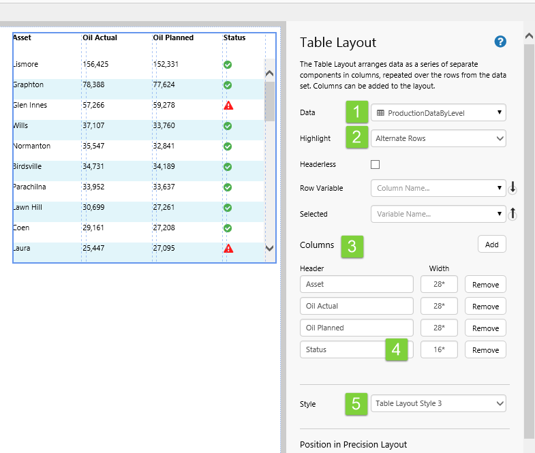Image resolution: width=535 pixels, height=453 pixels.
Task: Open the Table Layout help icon
Action: point(500,42)
